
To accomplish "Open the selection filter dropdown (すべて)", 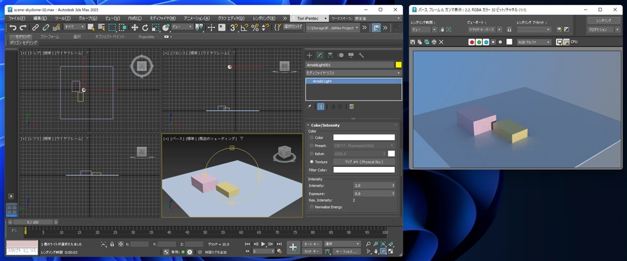I will (75, 27).
